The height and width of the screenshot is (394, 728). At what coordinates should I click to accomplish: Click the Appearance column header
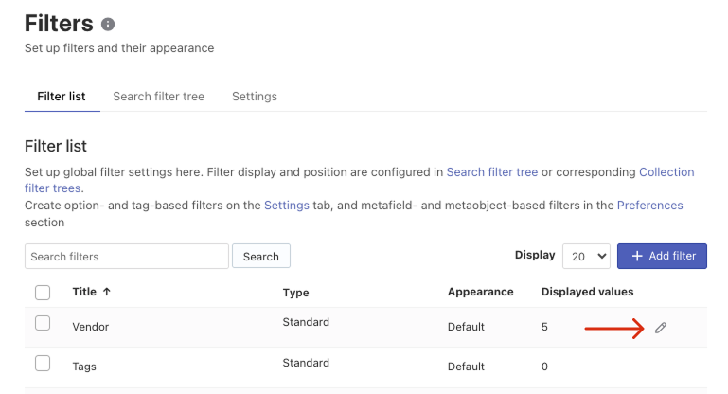pos(481,292)
